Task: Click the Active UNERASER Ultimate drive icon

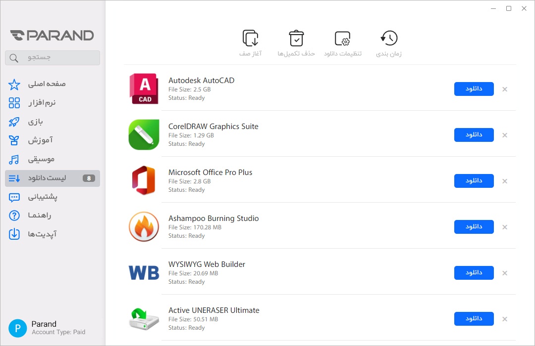Action: pyautogui.click(x=144, y=319)
